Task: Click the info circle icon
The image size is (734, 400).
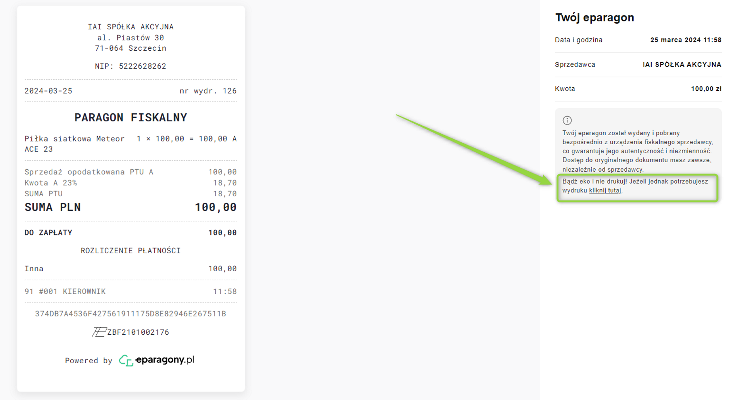Action: [x=567, y=120]
